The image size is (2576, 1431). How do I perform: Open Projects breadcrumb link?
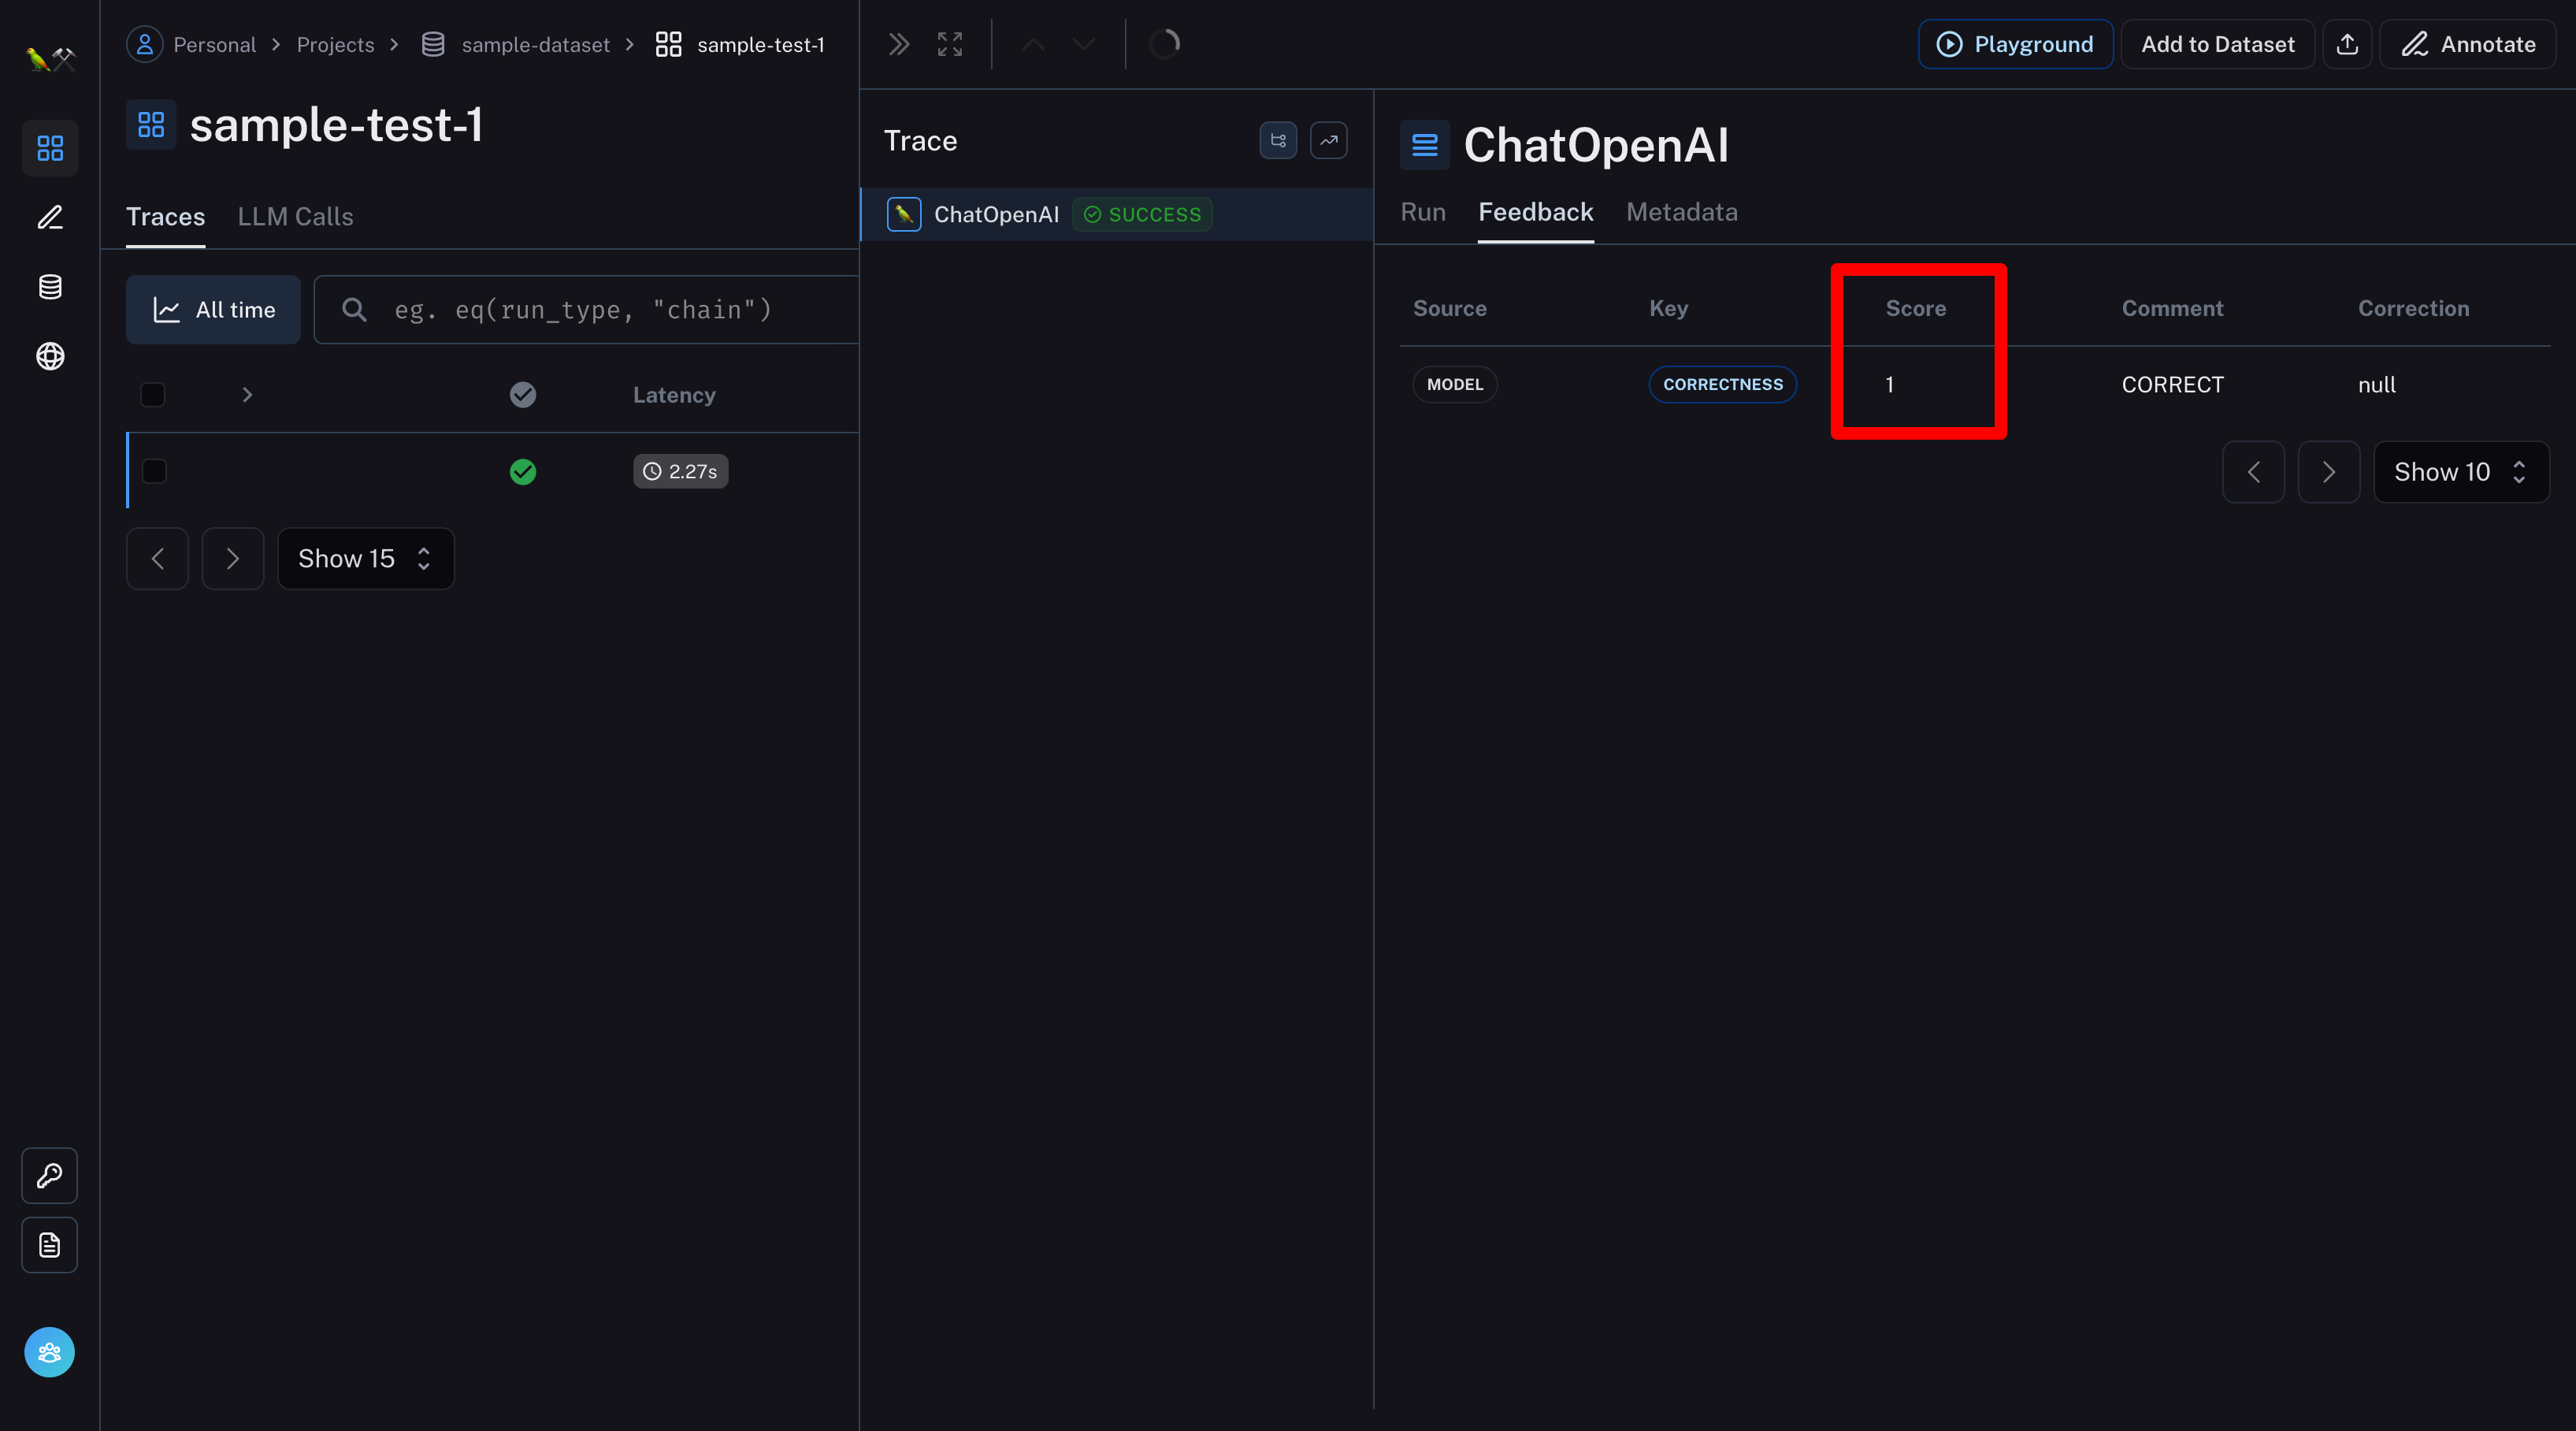coord(335,44)
